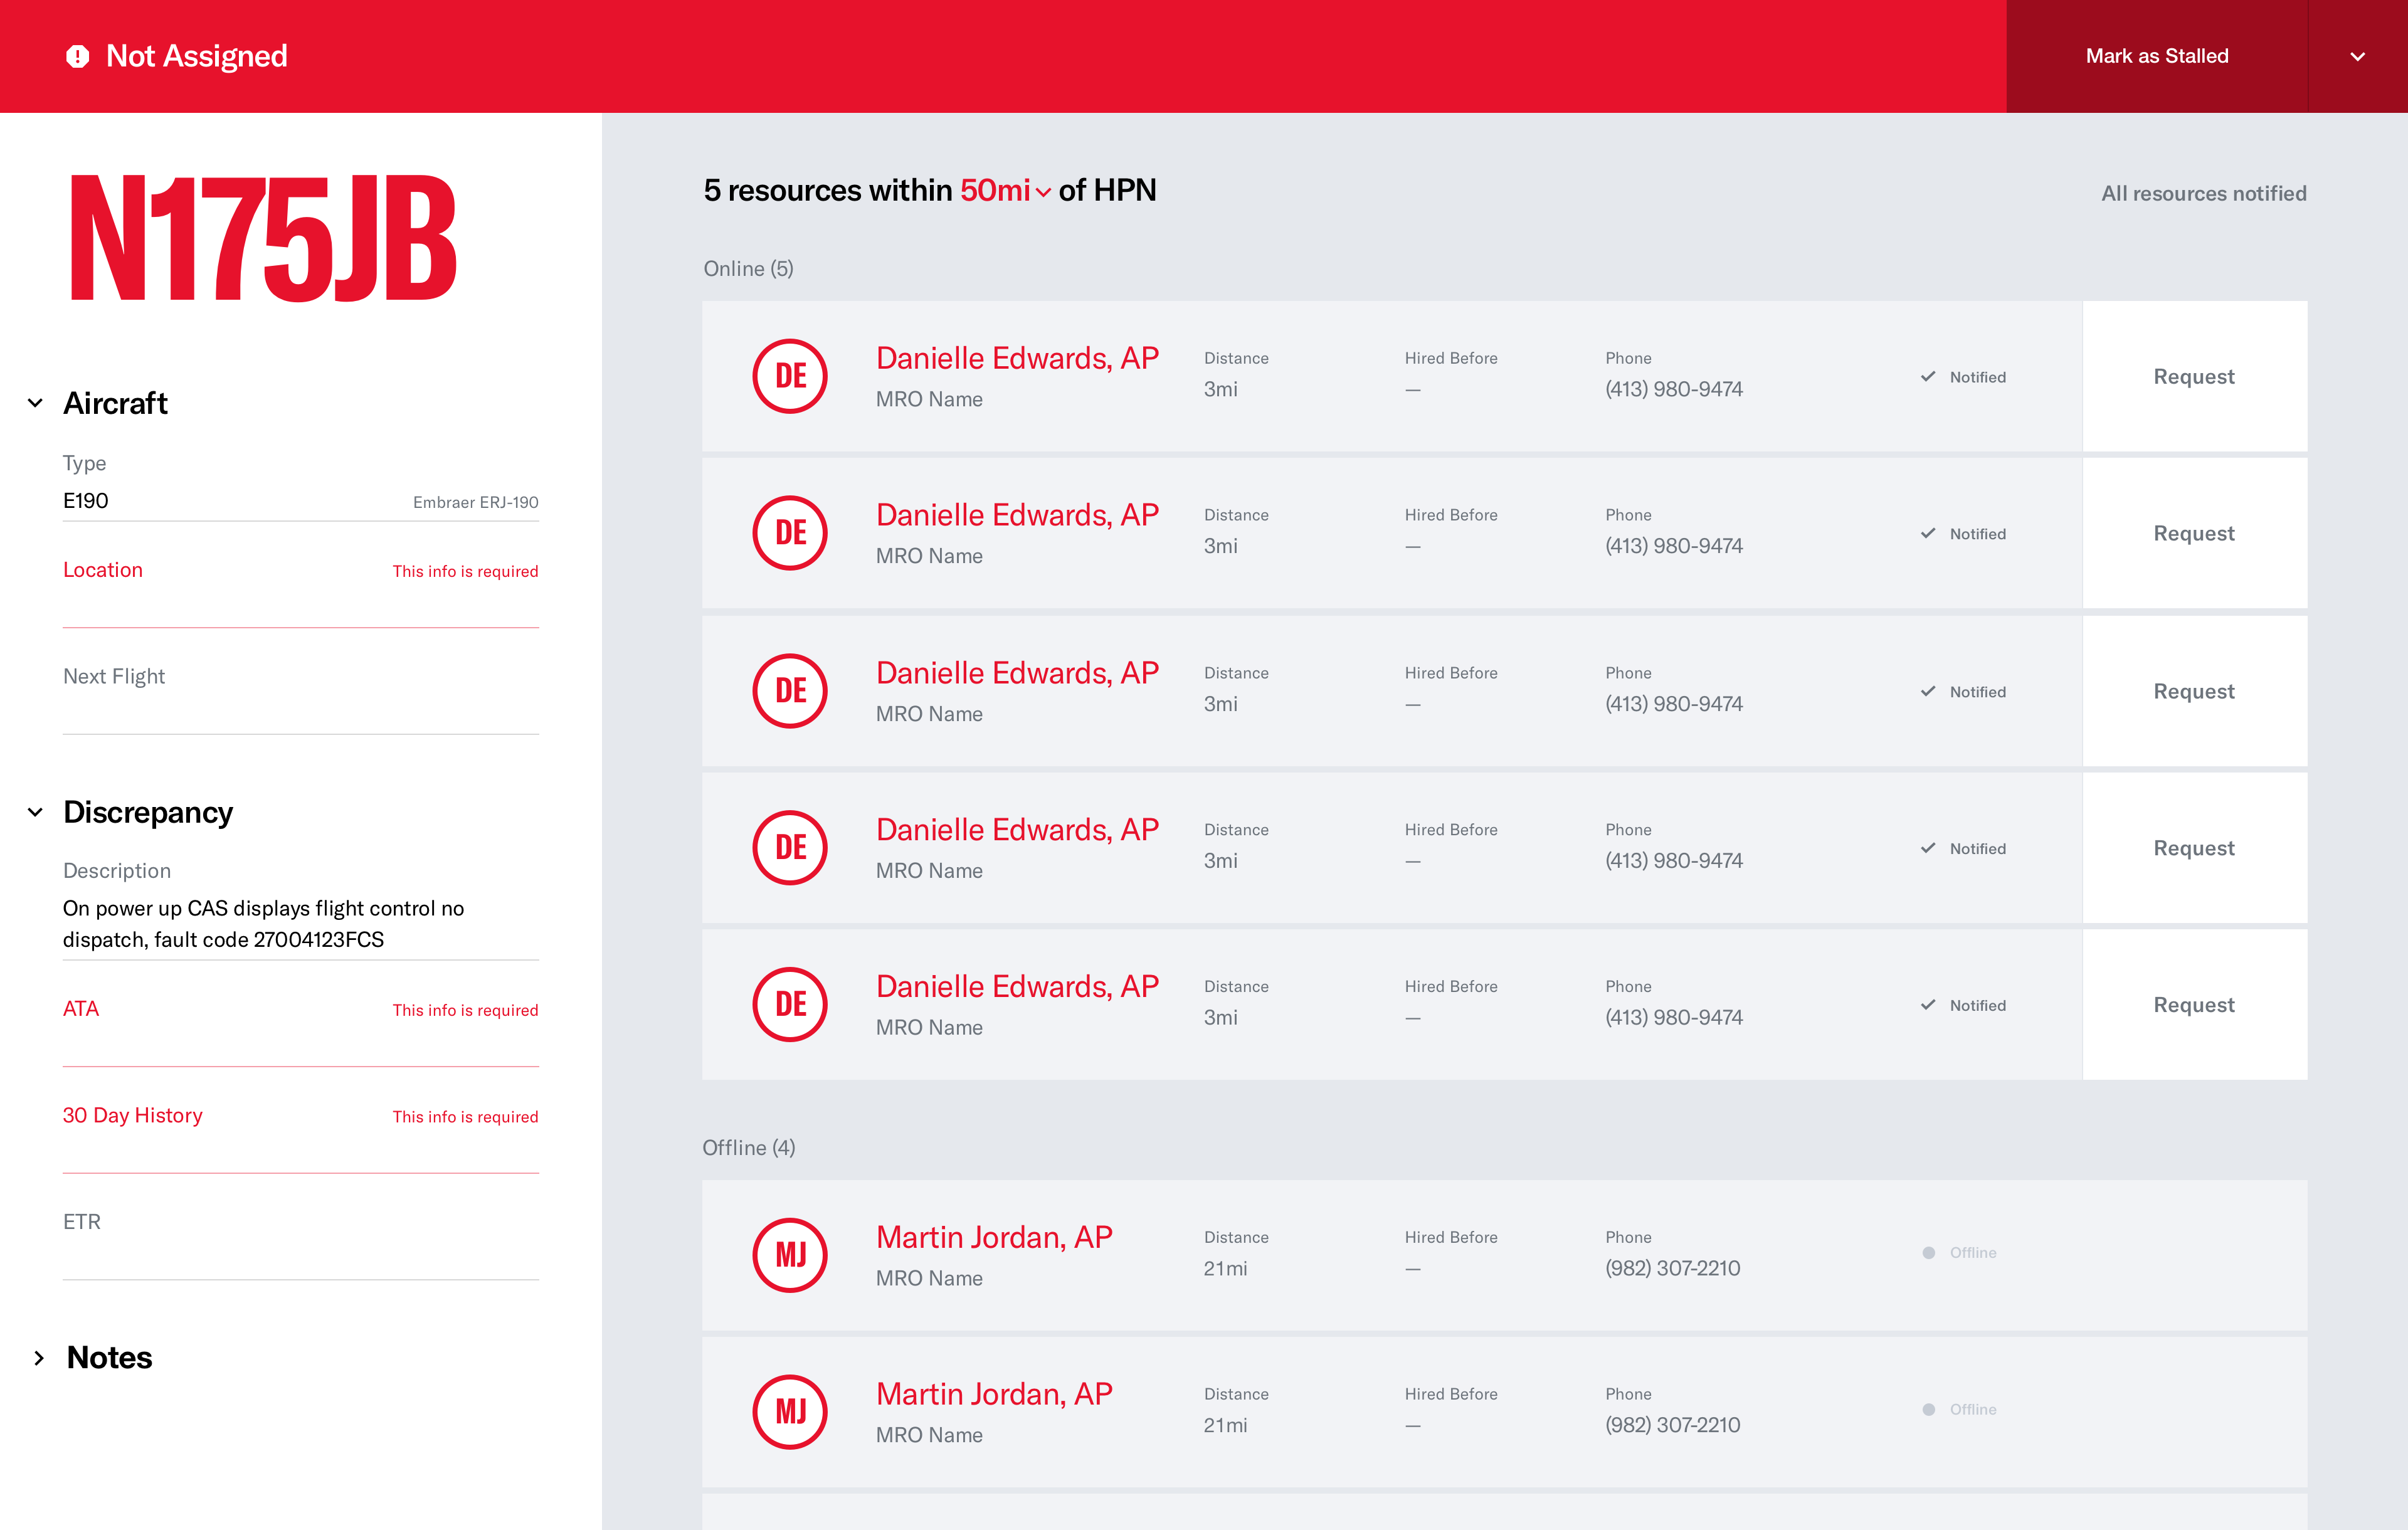2408x1530 pixels.
Task: Click Notified checkmark on first resource row
Action: pyautogui.click(x=1927, y=376)
